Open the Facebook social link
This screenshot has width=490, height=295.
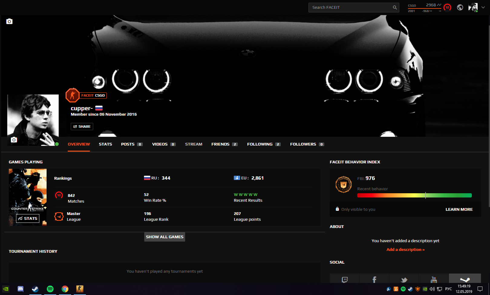(374, 279)
